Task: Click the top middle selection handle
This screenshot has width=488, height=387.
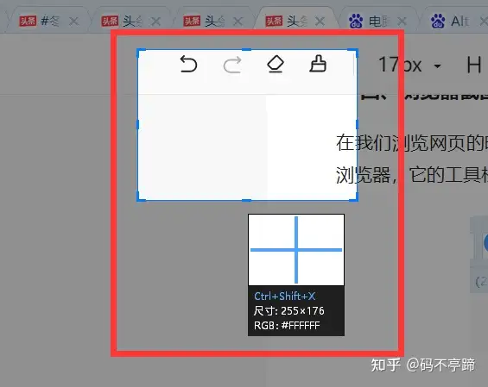Action: pos(246,50)
